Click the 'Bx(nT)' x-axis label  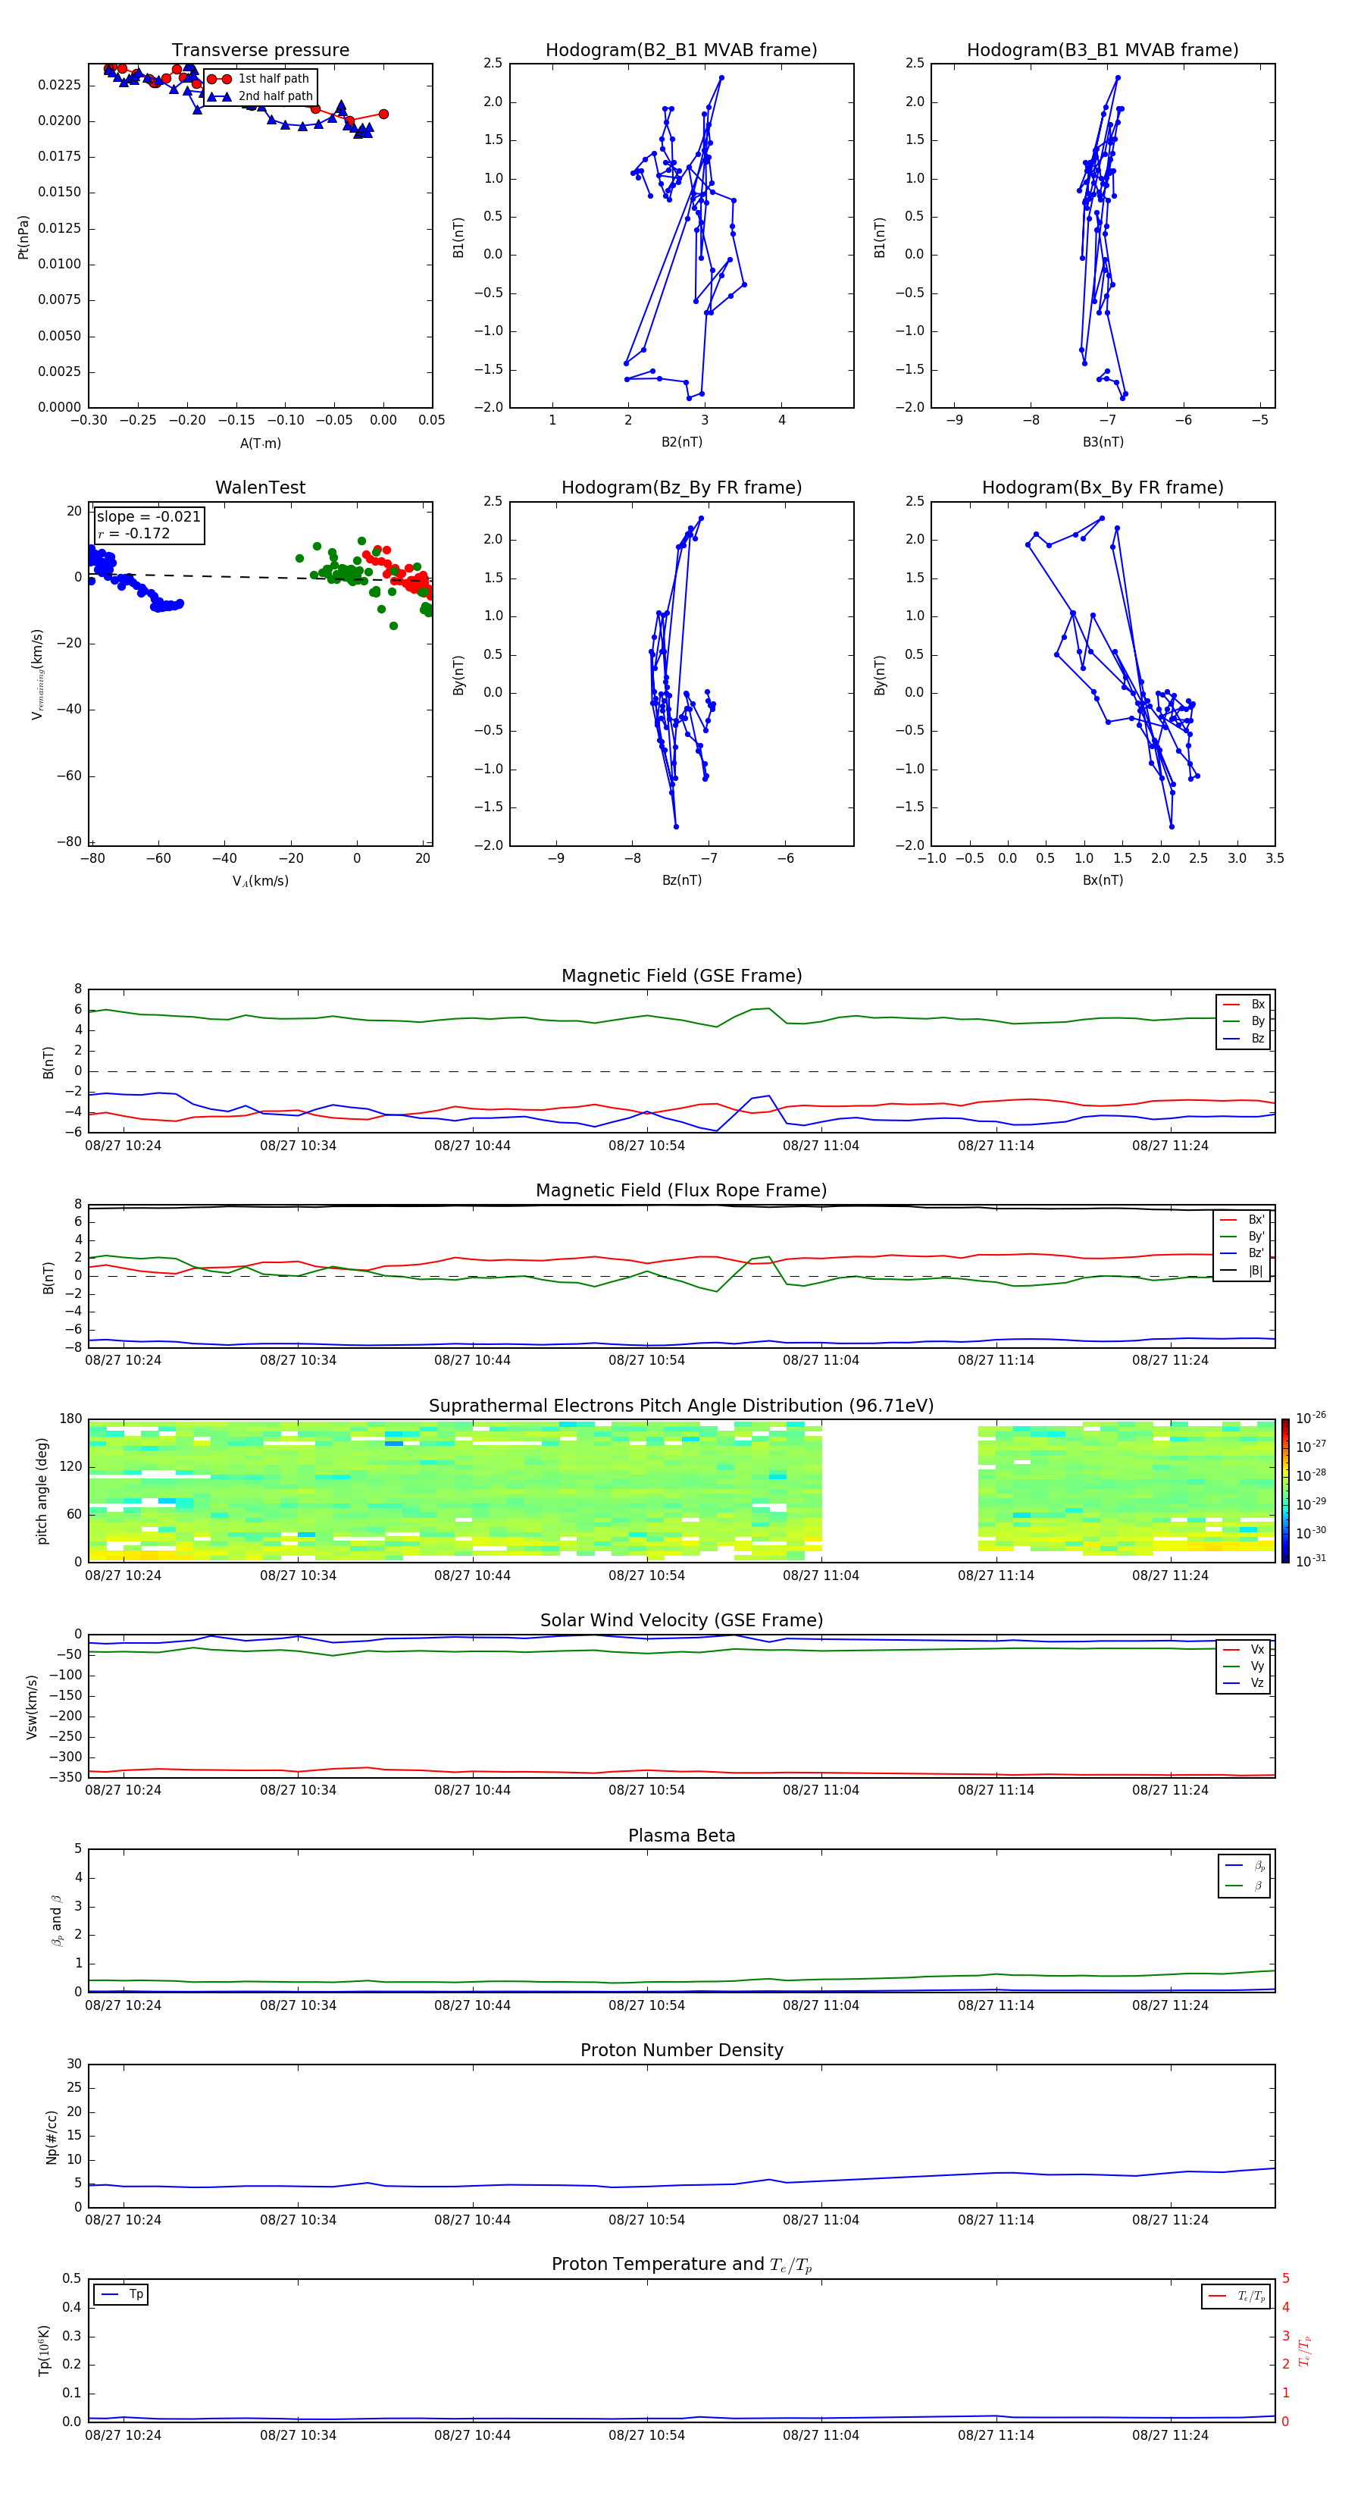pos(1103,880)
